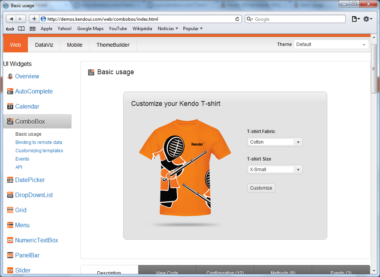Switch to the Mobile tab
Image resolution: width=380 pixels, height=277 pixels.
pos(75,45)
